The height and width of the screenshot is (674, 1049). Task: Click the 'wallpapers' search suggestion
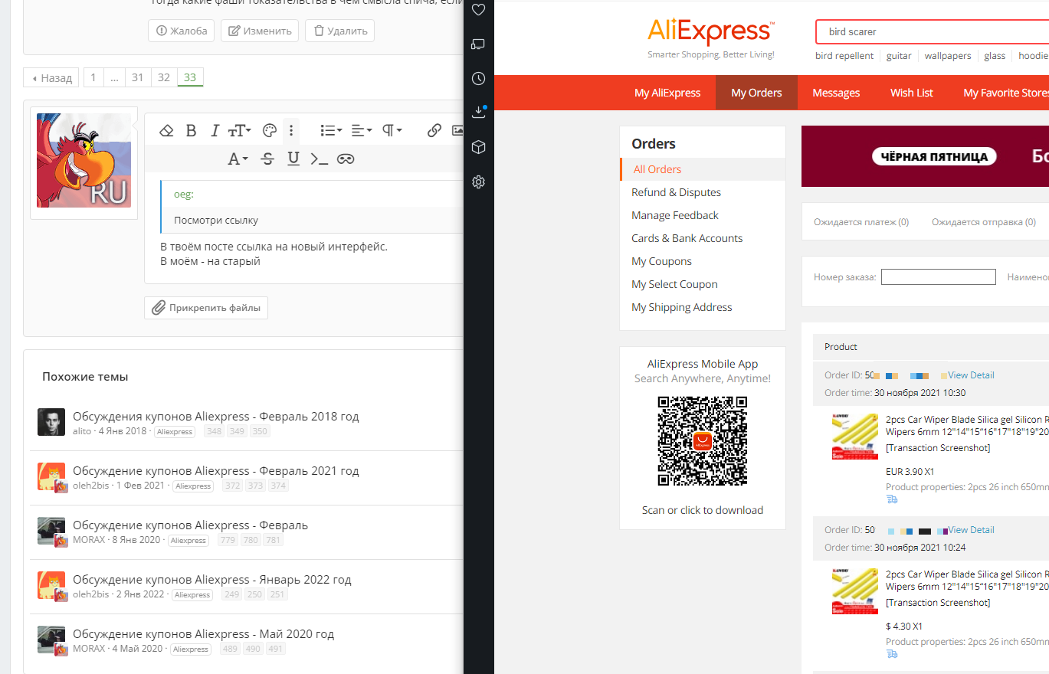pos(948,56)
